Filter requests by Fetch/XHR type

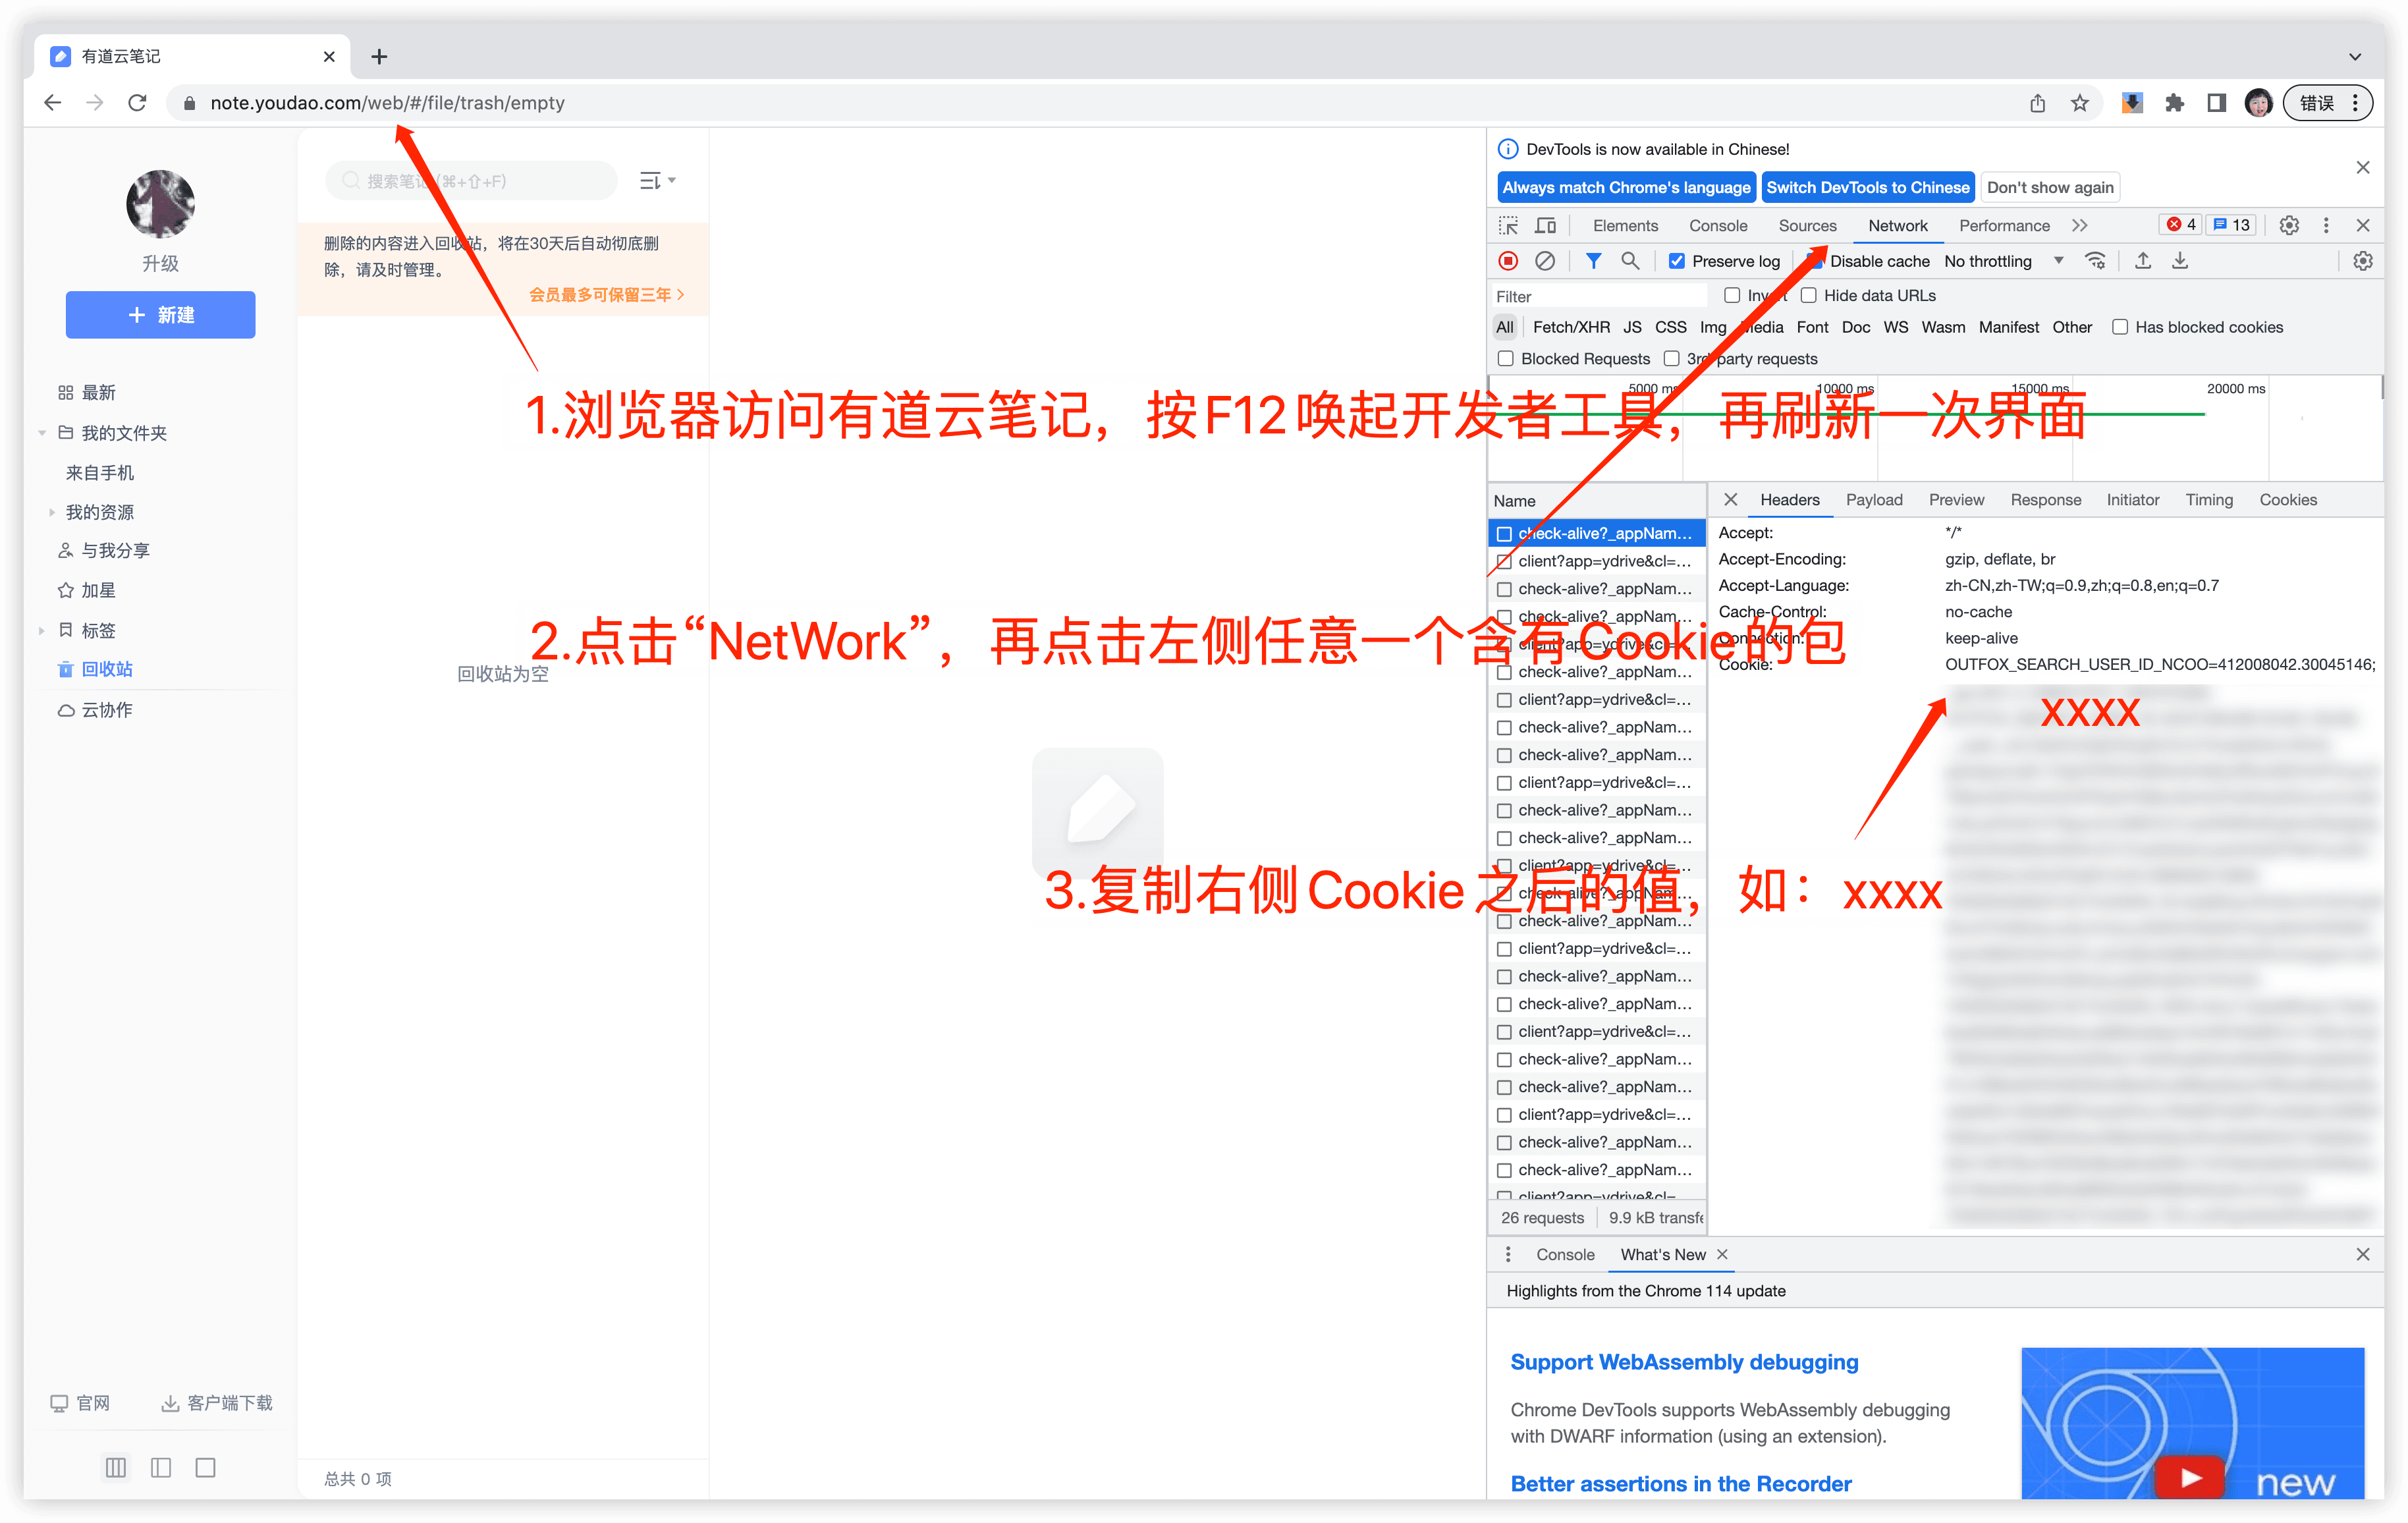1571,328
